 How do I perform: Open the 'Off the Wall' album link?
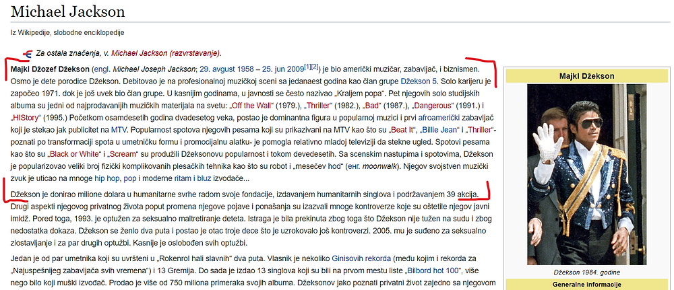(x=252, y=106)
